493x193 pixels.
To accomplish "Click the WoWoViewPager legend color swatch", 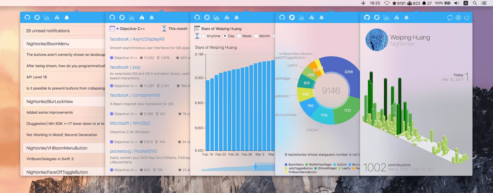I will (307, 165).
